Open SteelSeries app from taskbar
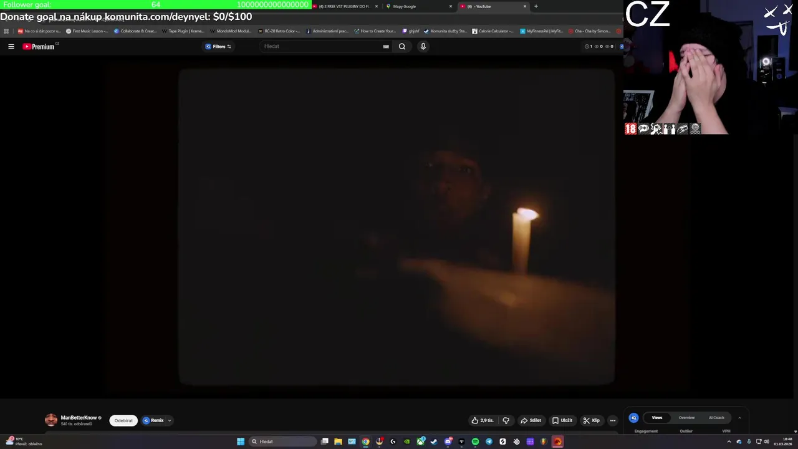 [x=517, y=442]
